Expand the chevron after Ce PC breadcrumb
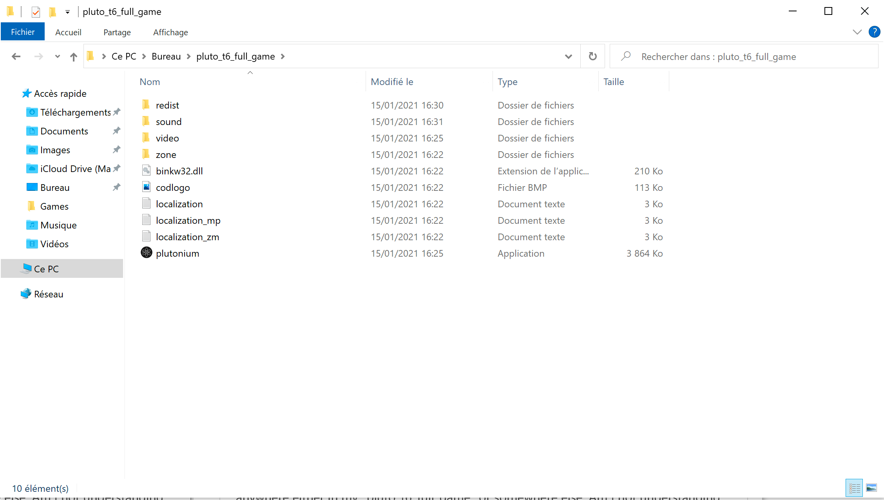Screen dimensions: 884x500 [x=144, y=56]
